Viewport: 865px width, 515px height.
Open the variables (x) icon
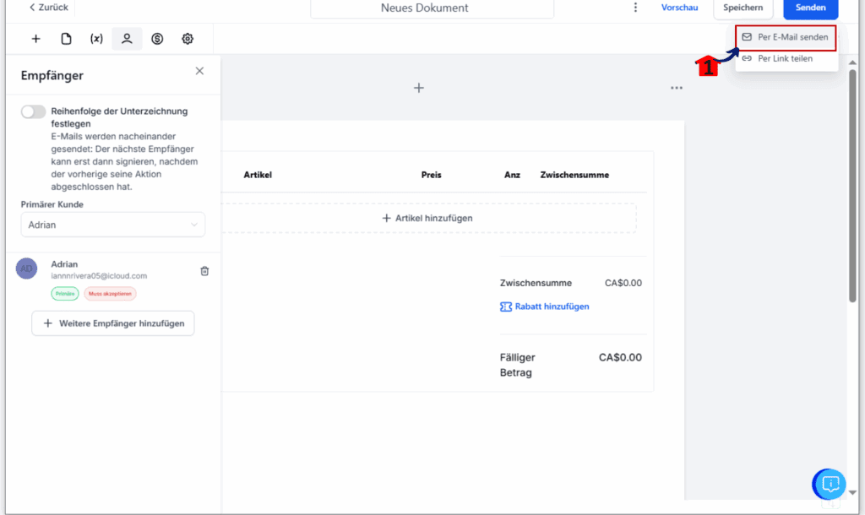tap(96, 39)
